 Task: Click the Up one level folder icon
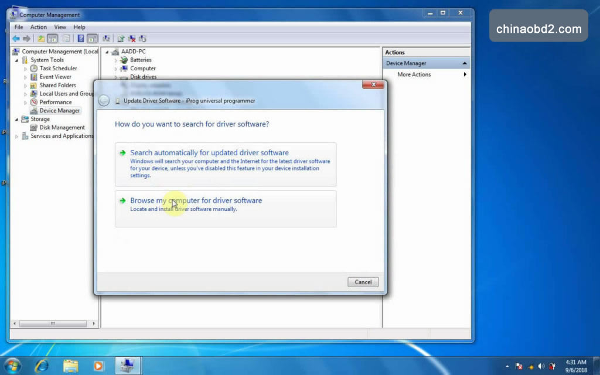coord(40,38)
